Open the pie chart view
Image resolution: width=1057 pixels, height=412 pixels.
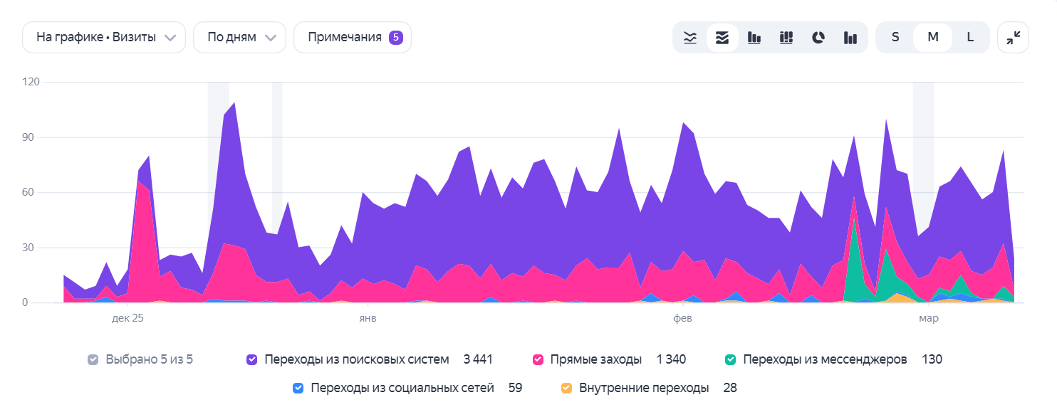pyautogui.click(x=818, y=37)
